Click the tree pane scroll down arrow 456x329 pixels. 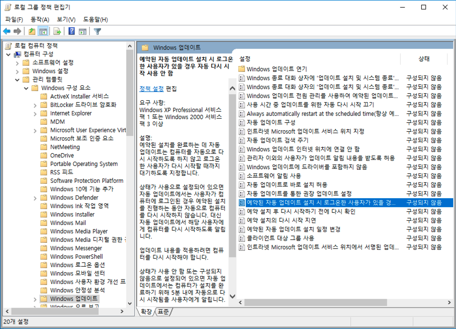[129, 303]
